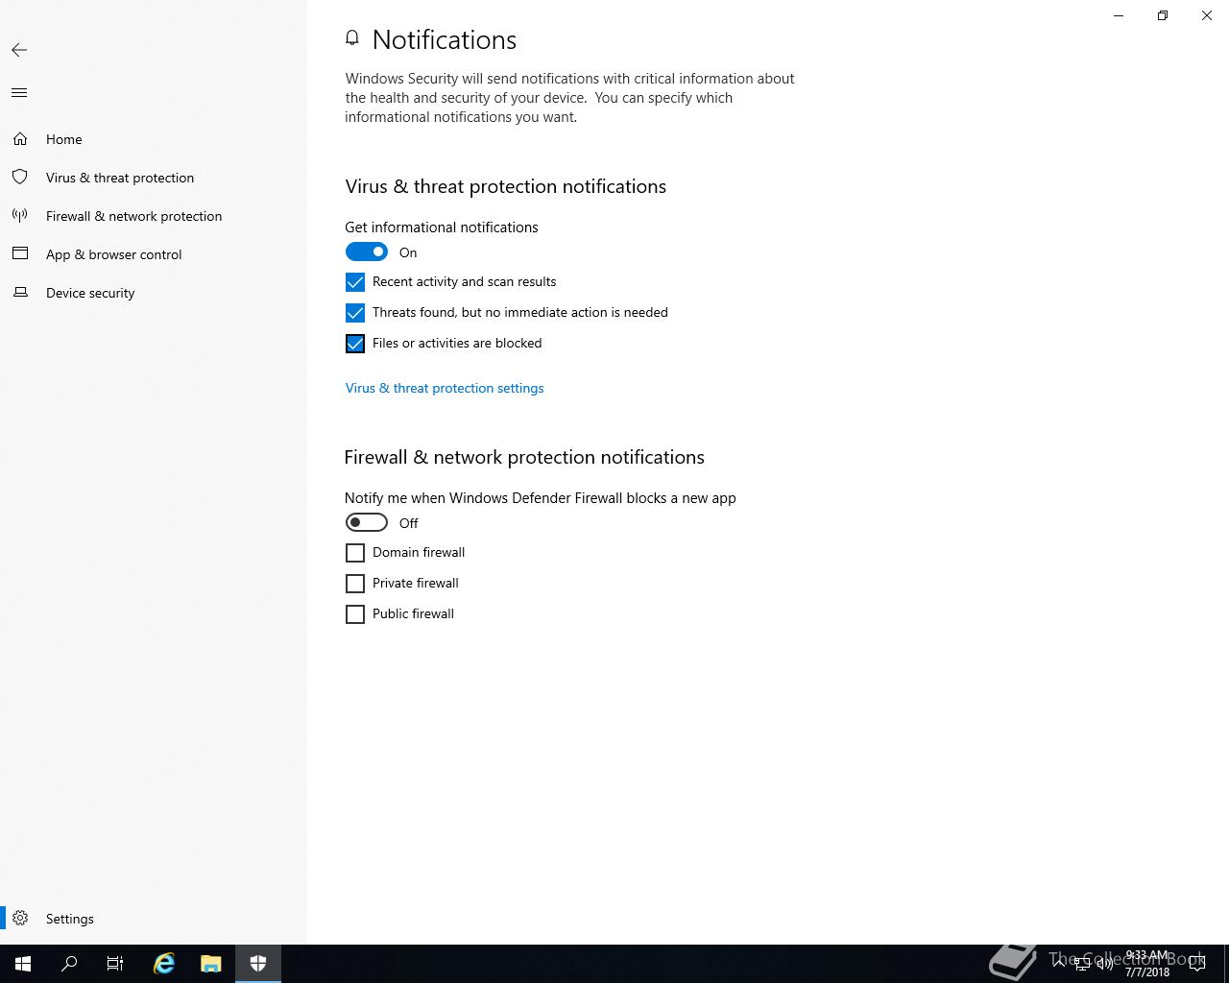Image resolution: width=1229 pixels, height=983 pixels.
Task: Open the Action Center notification icon
Action: [x=1197, y=964]
